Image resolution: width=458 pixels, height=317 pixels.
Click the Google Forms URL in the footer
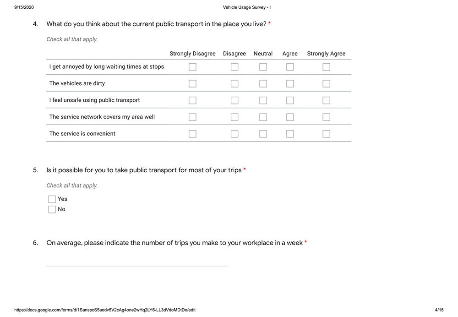pyautogui.click(x=105, y=310)
